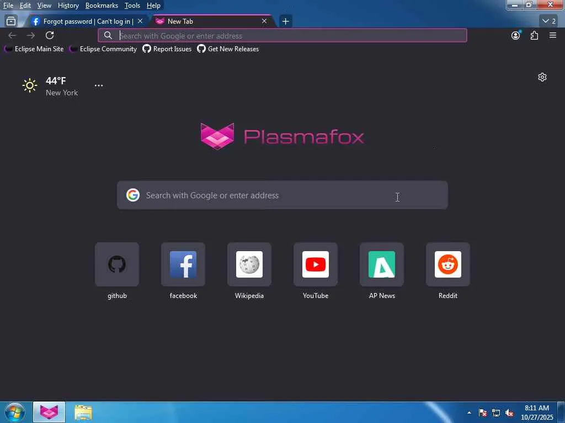Open a new tab with the plus button
565x423 pixels.
285,21
